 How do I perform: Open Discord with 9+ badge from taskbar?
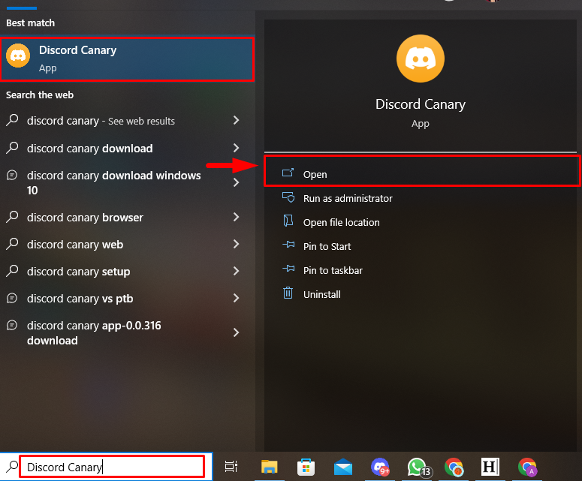(x=380, y=467)
